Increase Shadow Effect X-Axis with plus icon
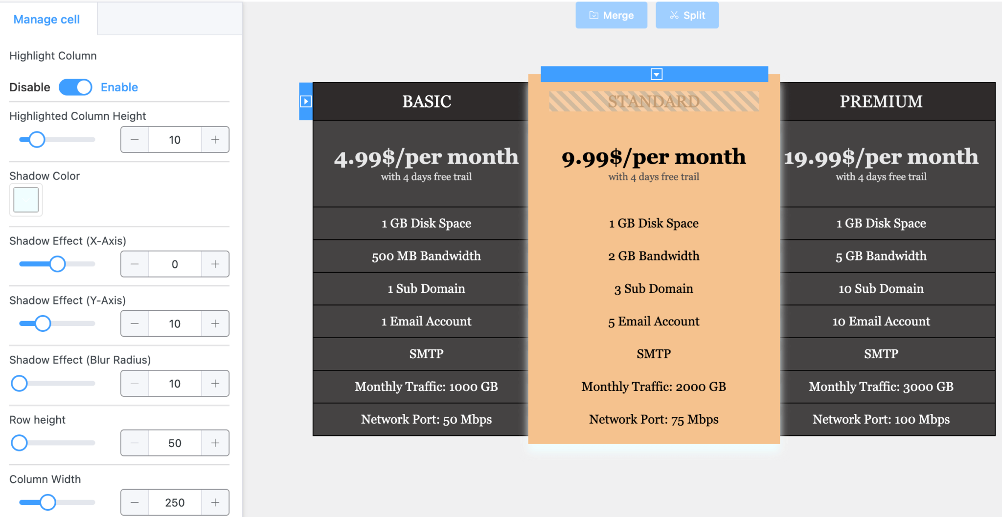 coord(215,264)
